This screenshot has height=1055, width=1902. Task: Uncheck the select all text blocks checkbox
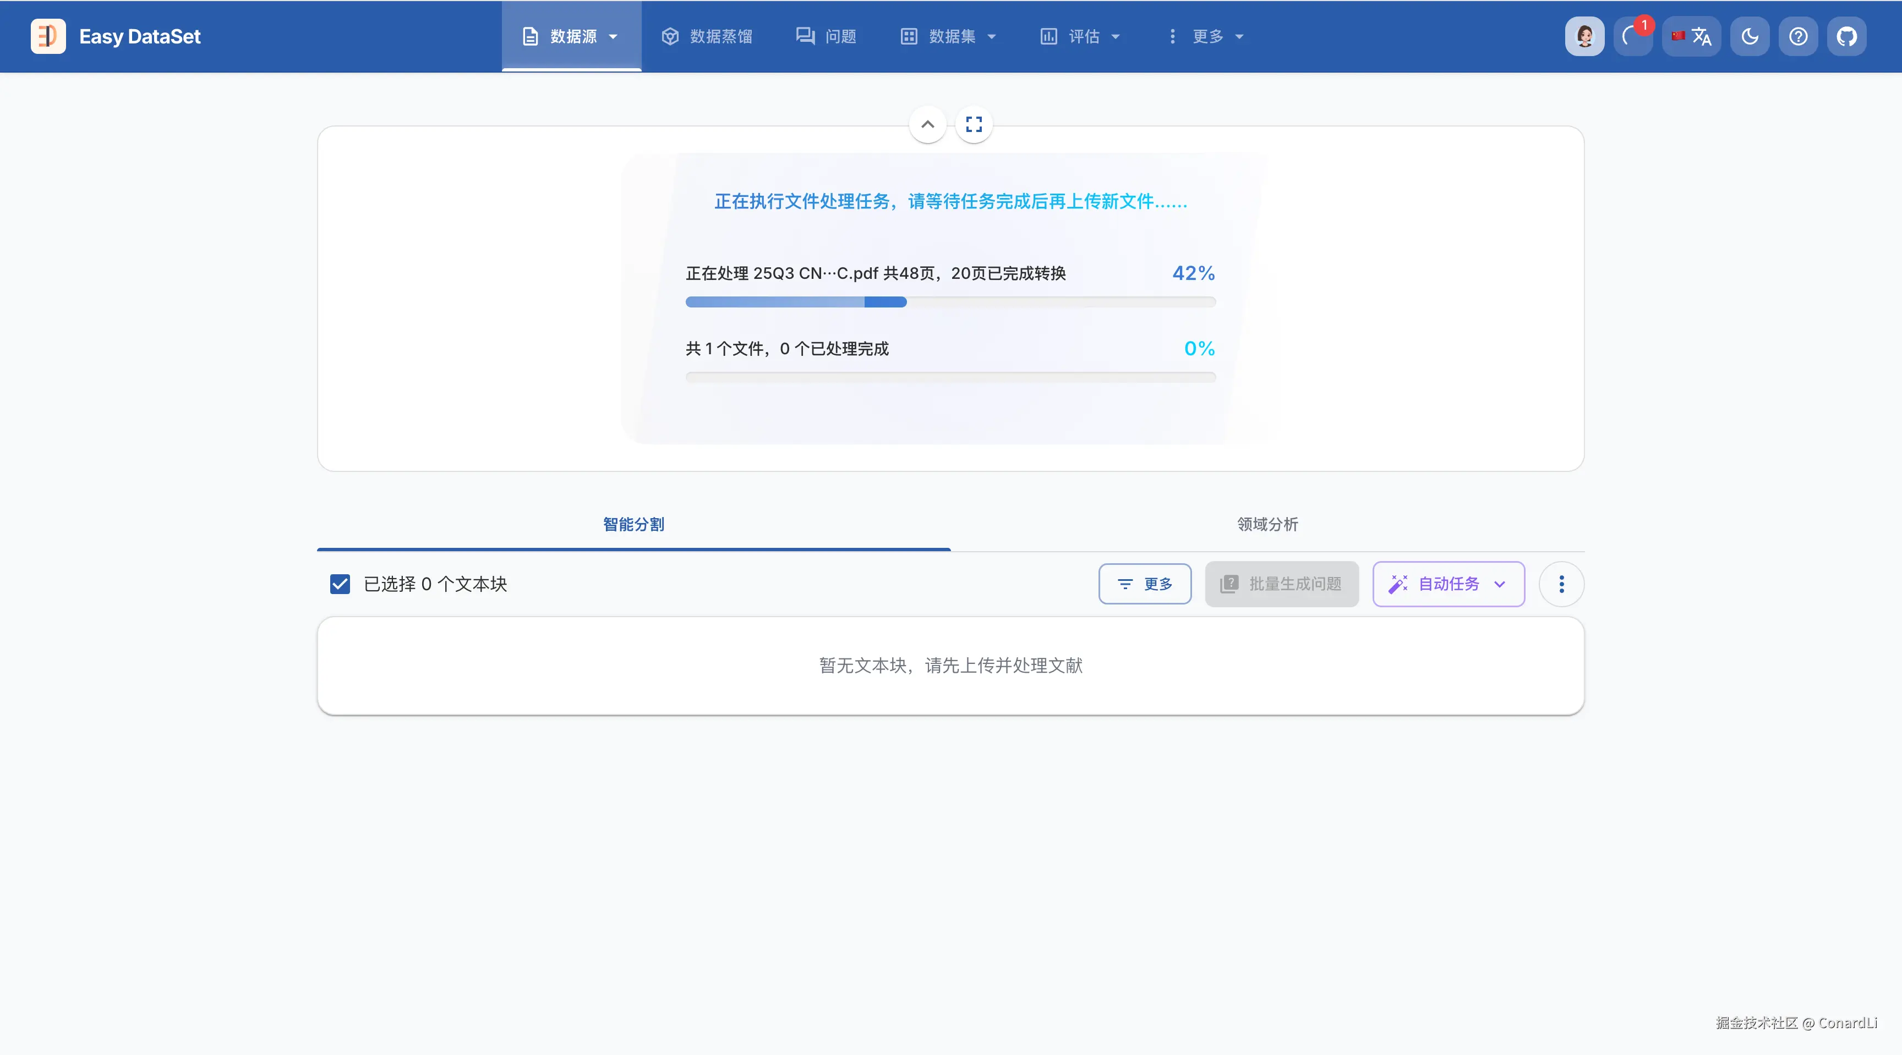(x=340, y=584)
